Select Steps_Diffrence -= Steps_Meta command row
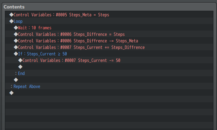217x130 pixels. click(109, 41)
